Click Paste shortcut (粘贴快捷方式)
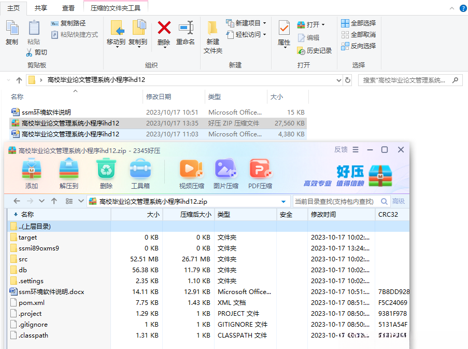Image resolution: width=468 pixels, height=349 pixels. 75,35
